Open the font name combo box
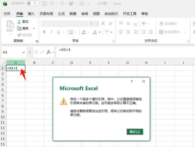This screenshot has width=195, height=147. point(64,24)
